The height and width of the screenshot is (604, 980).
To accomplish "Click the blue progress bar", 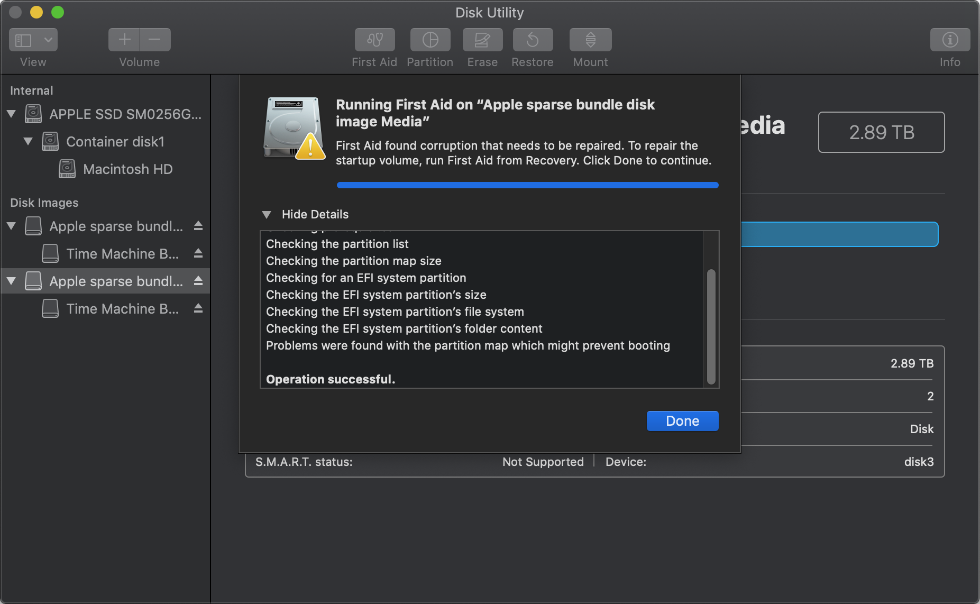I will 527,185.
